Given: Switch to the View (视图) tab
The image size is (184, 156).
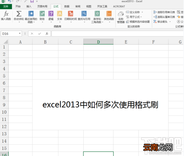Looking at the screenshot, I should 89,6.
